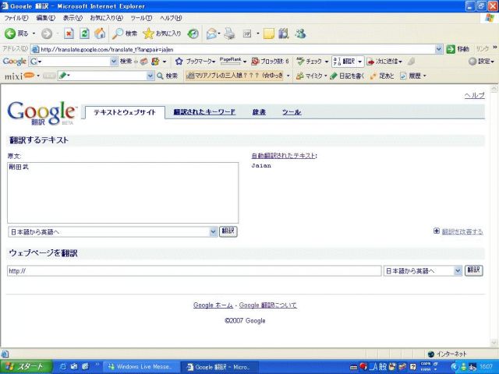Image resolution: width=499 pixels, height=374 pixels.
Task: Click the Go (移動) green arrow button
Action: click(458, 49)
